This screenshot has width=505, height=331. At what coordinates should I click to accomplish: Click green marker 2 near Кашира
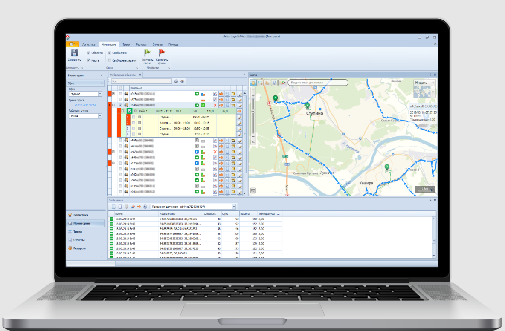click(387, 167)
